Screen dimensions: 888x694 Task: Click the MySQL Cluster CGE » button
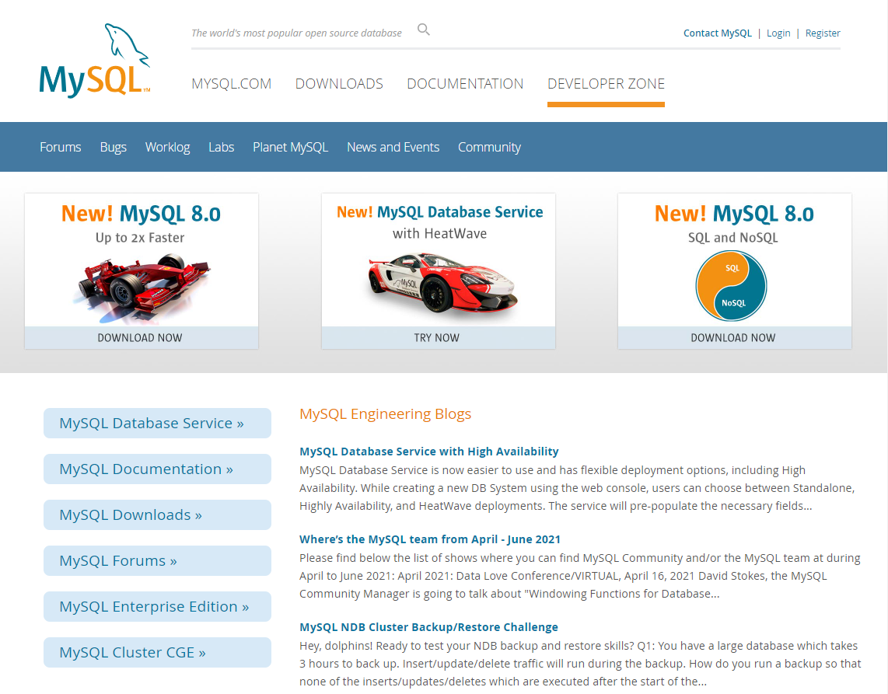157,652
